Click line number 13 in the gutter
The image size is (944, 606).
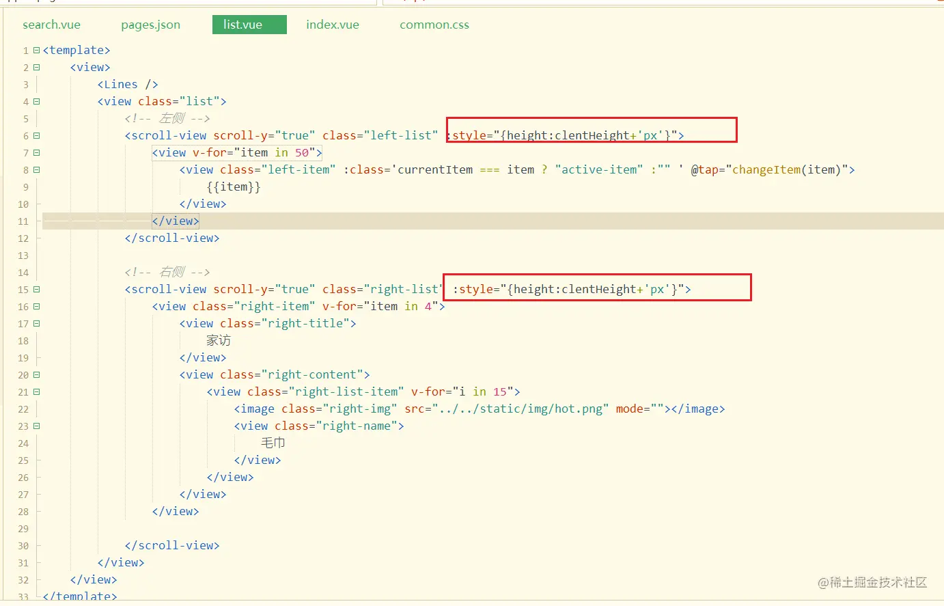(23, 256)
